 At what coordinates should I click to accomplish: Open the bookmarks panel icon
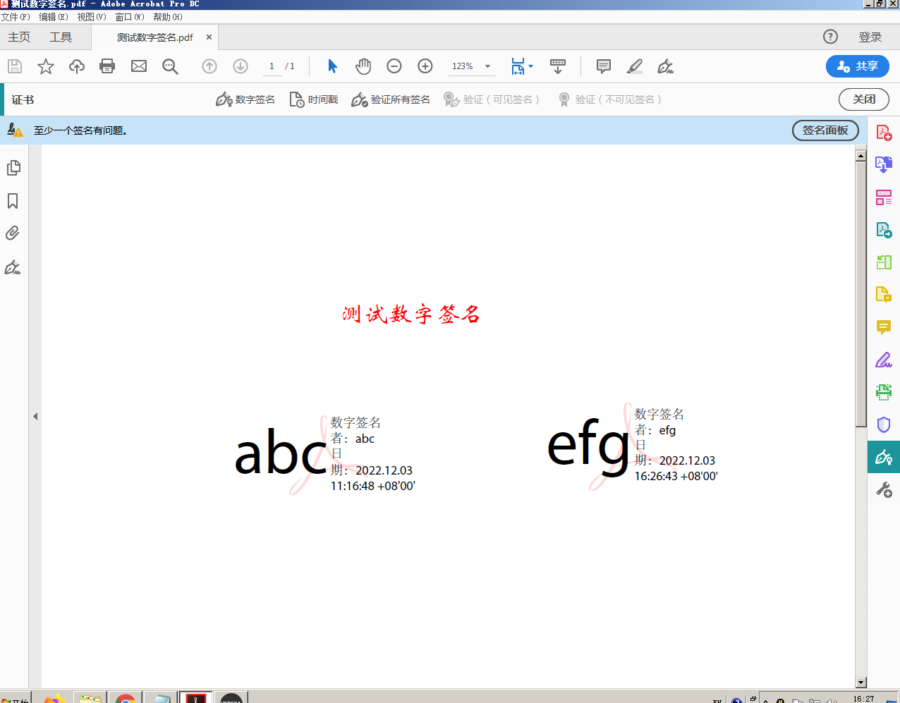13,201
